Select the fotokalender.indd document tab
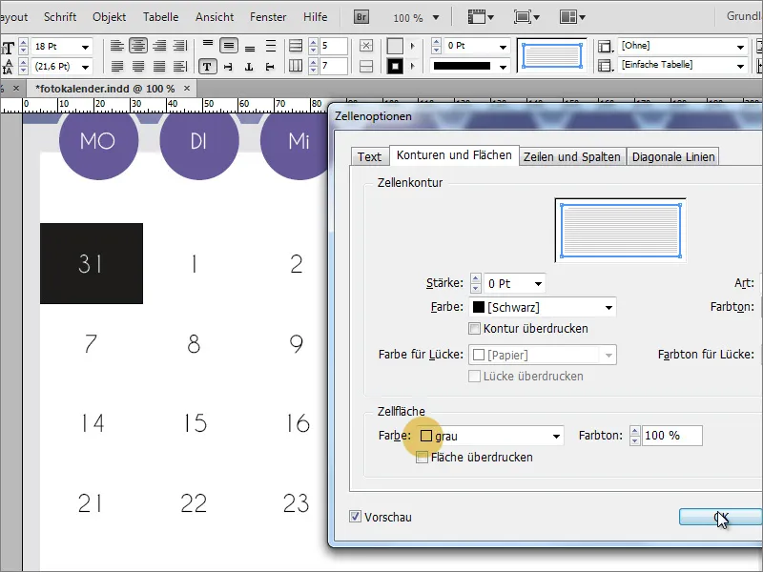Screen dimensions: 763x572 [x=105, y=89]
